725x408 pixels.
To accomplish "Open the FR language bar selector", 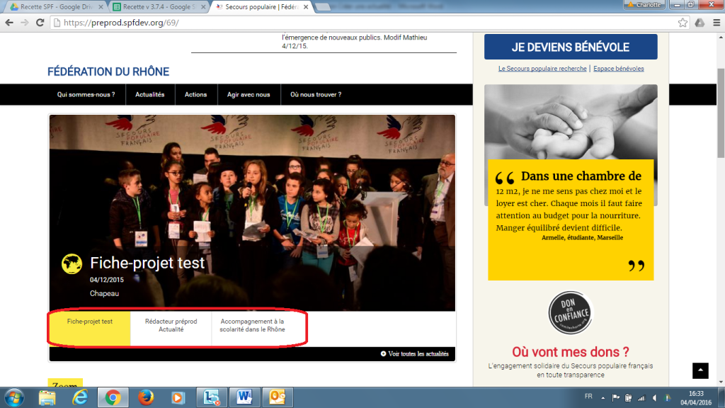I will [x=588, y=397].
